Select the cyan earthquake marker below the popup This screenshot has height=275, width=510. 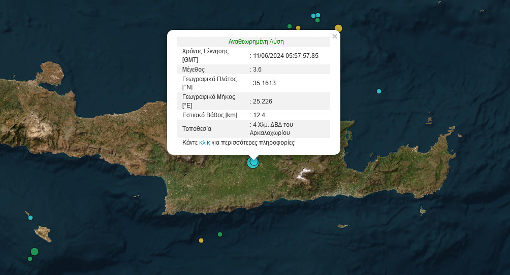[253, 162]
